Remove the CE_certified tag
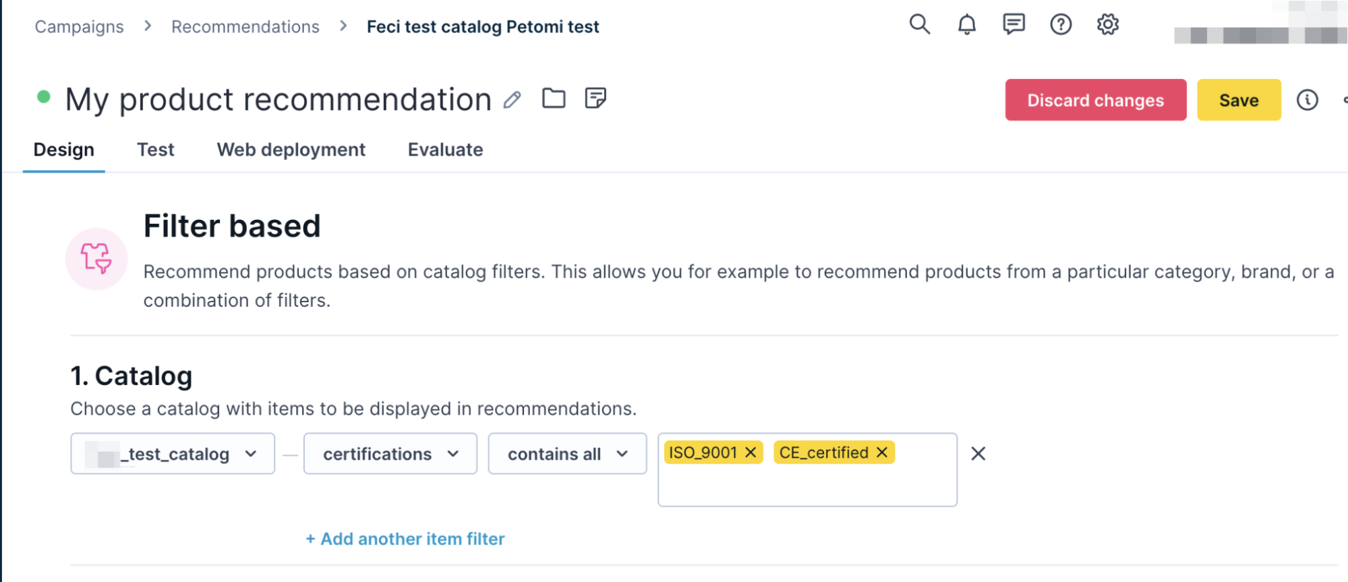 (881, 453)
